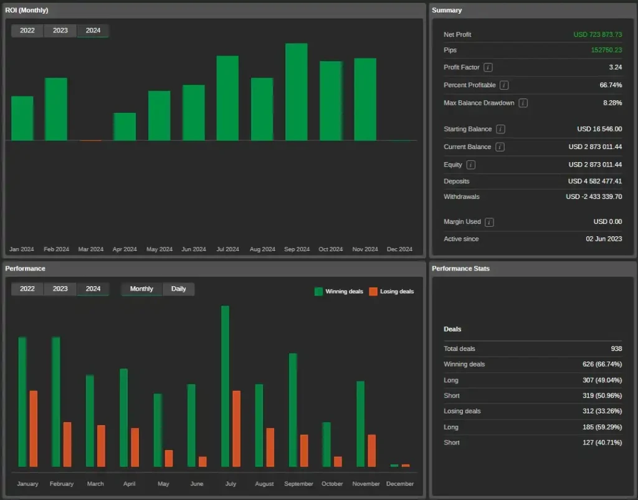The height and width of the screenshot is (500, 638).
Task: Click the info icon next to Current Balance
Action: pyautogui.click(x=500, y=147)
